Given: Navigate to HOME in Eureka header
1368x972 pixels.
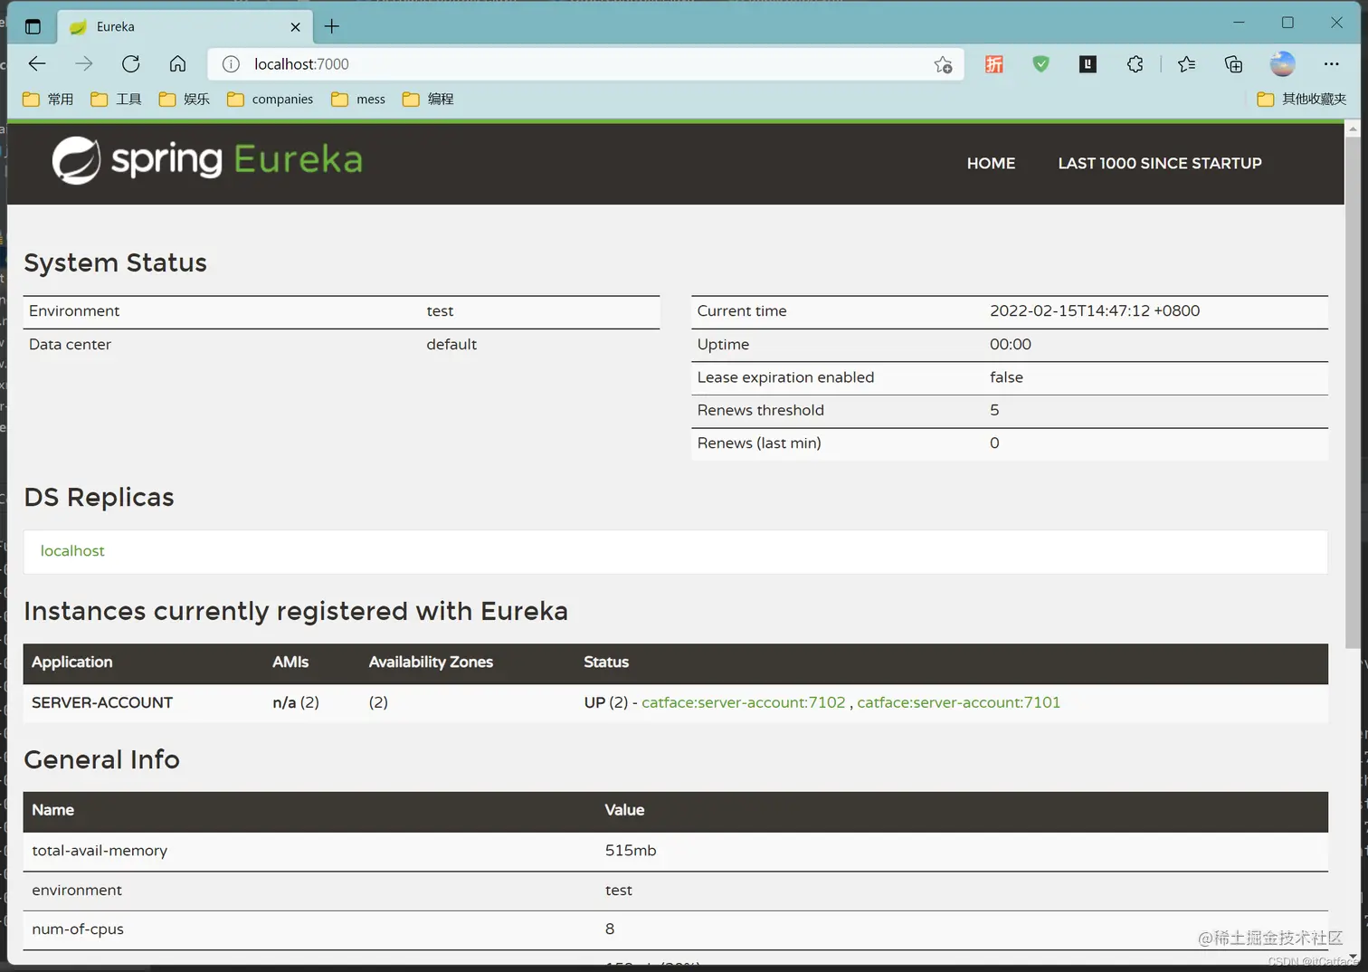Looking at the screenshot, I should pos(991,163).
